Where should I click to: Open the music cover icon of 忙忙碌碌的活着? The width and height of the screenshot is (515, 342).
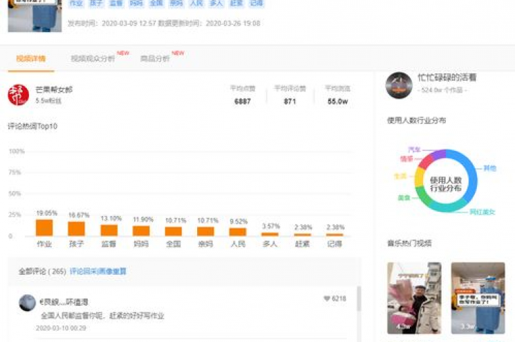(399, 85)
